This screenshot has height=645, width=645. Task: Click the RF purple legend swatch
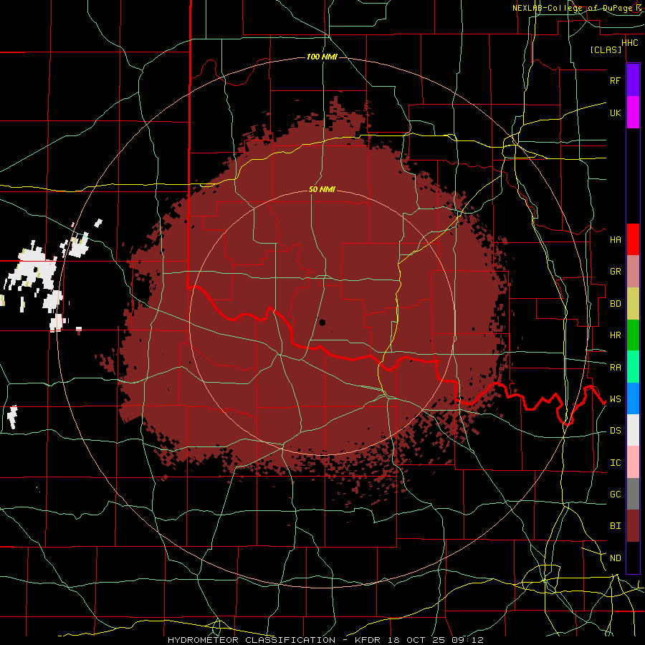[x=633, y=80]
